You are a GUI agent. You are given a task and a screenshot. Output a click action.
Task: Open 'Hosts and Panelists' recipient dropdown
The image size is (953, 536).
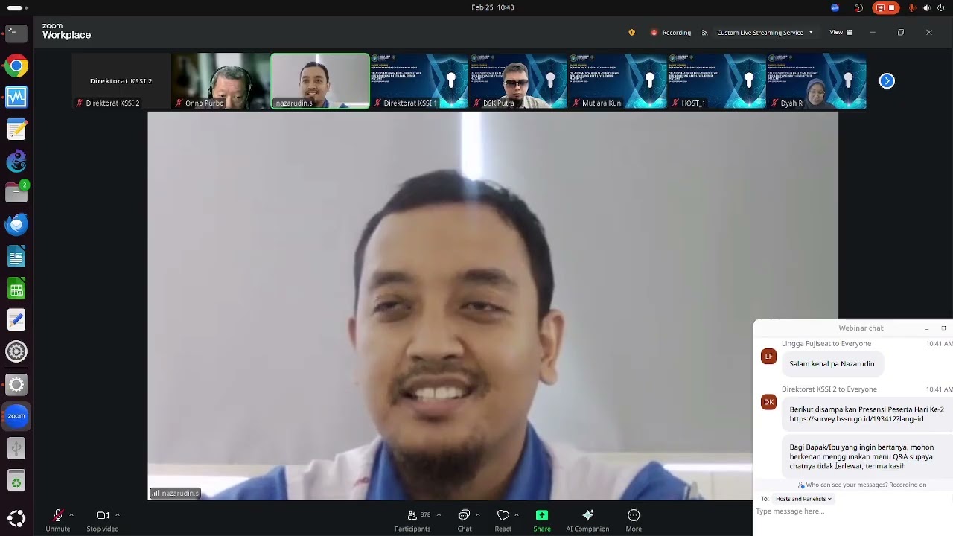click(x=803, y=499)
